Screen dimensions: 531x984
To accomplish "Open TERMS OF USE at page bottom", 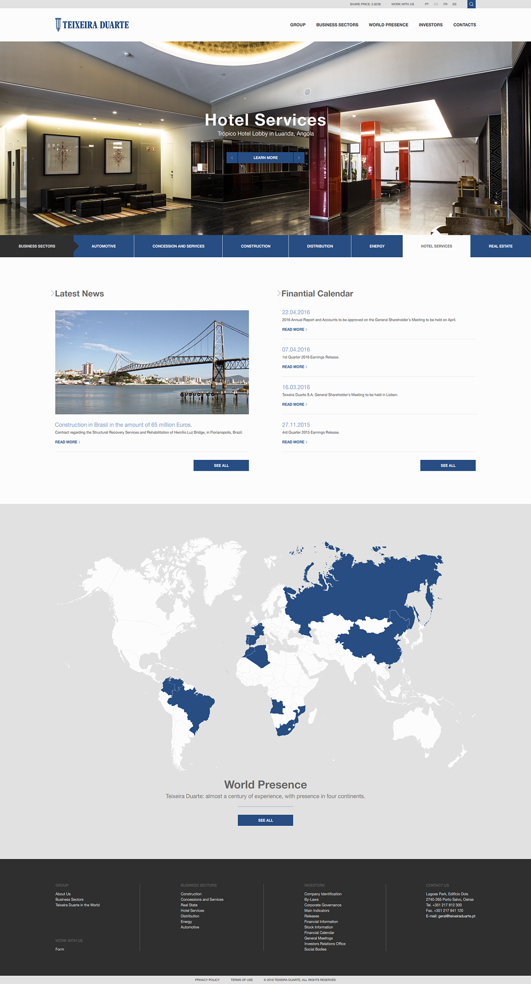I will click(242, 980).
